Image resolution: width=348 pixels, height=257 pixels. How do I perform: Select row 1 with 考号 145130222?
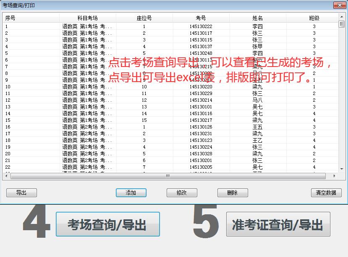(201, 26)
